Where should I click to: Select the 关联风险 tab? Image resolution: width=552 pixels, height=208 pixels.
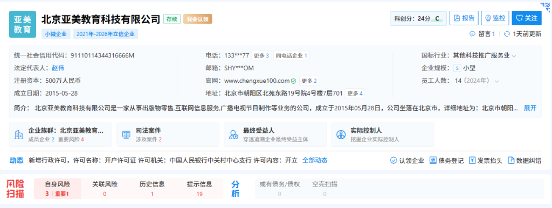[x=105, y=189]
